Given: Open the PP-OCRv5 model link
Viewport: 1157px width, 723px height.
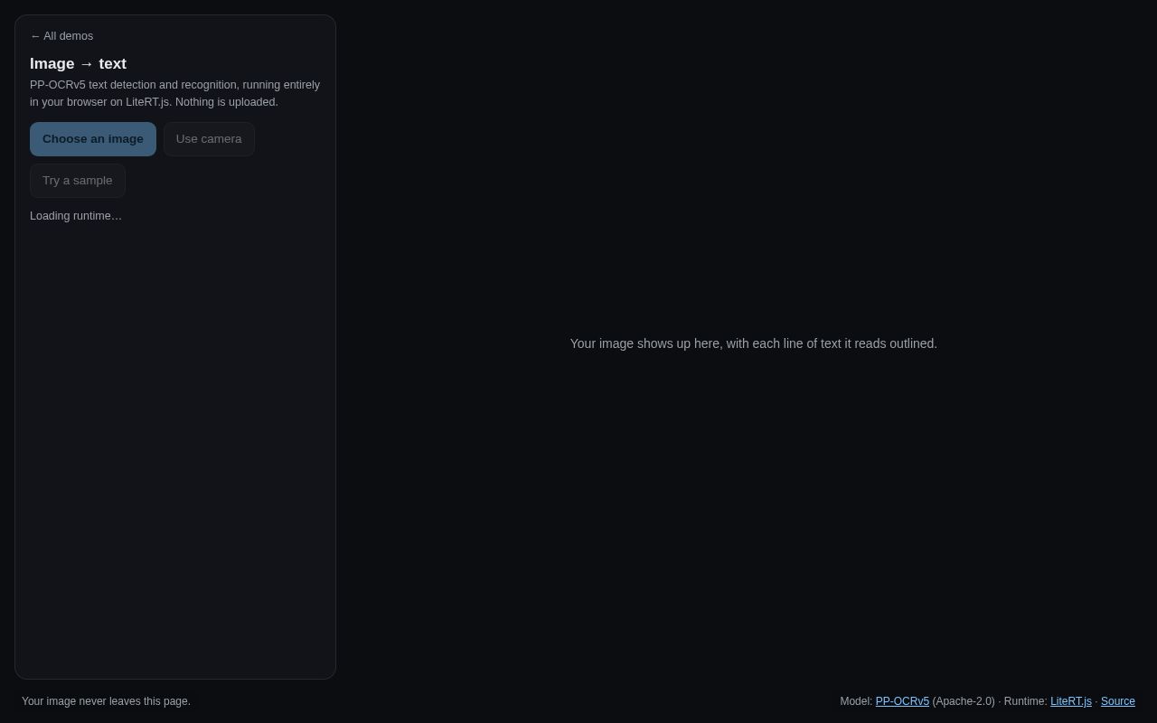Looking at the screenshot, I should (902, 701).
